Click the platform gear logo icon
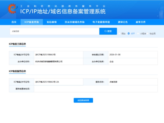The image size is (164, 123). pos(12,9)
